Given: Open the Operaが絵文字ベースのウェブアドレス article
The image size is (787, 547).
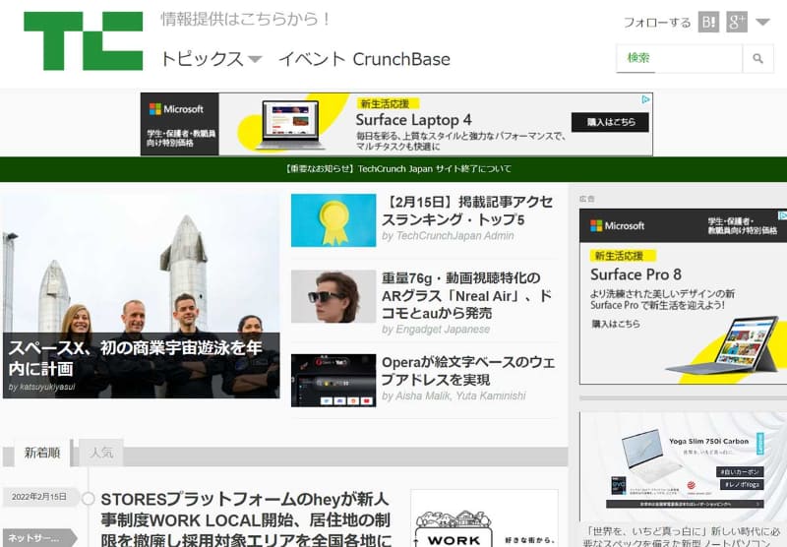Looking at the screenshot, I should tap(468, 371).
